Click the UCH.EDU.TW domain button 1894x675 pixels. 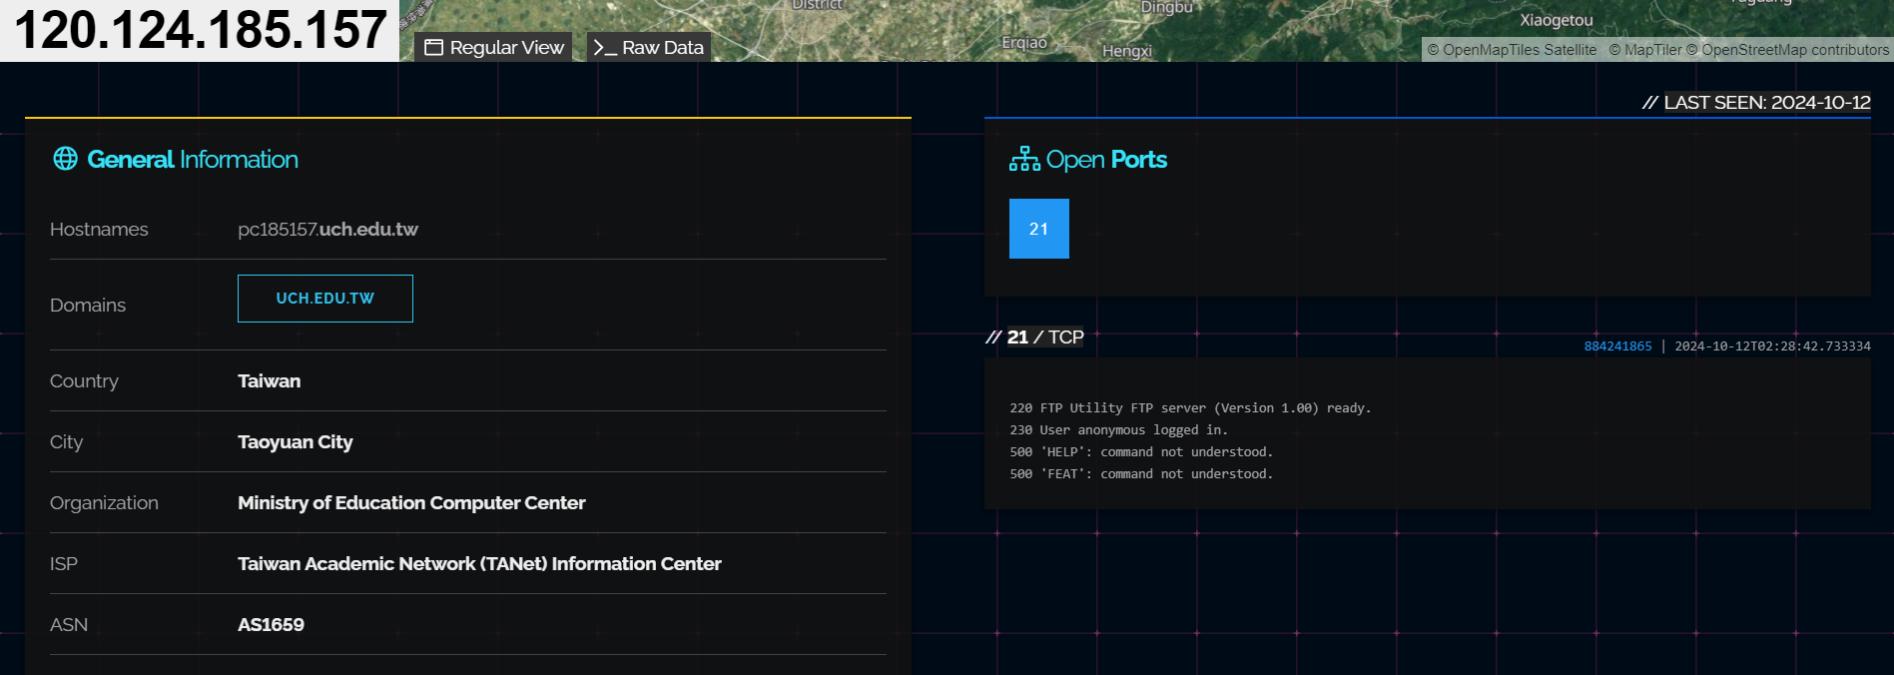[x=325, y=299]
